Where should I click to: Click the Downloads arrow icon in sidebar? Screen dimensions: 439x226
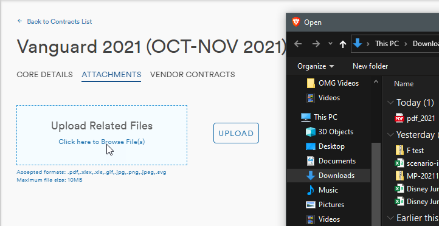click(x=311, y=176)
